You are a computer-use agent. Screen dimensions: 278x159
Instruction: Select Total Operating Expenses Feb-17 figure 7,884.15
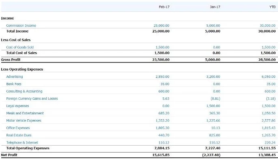pyautogui.click(x=162, y=148)
